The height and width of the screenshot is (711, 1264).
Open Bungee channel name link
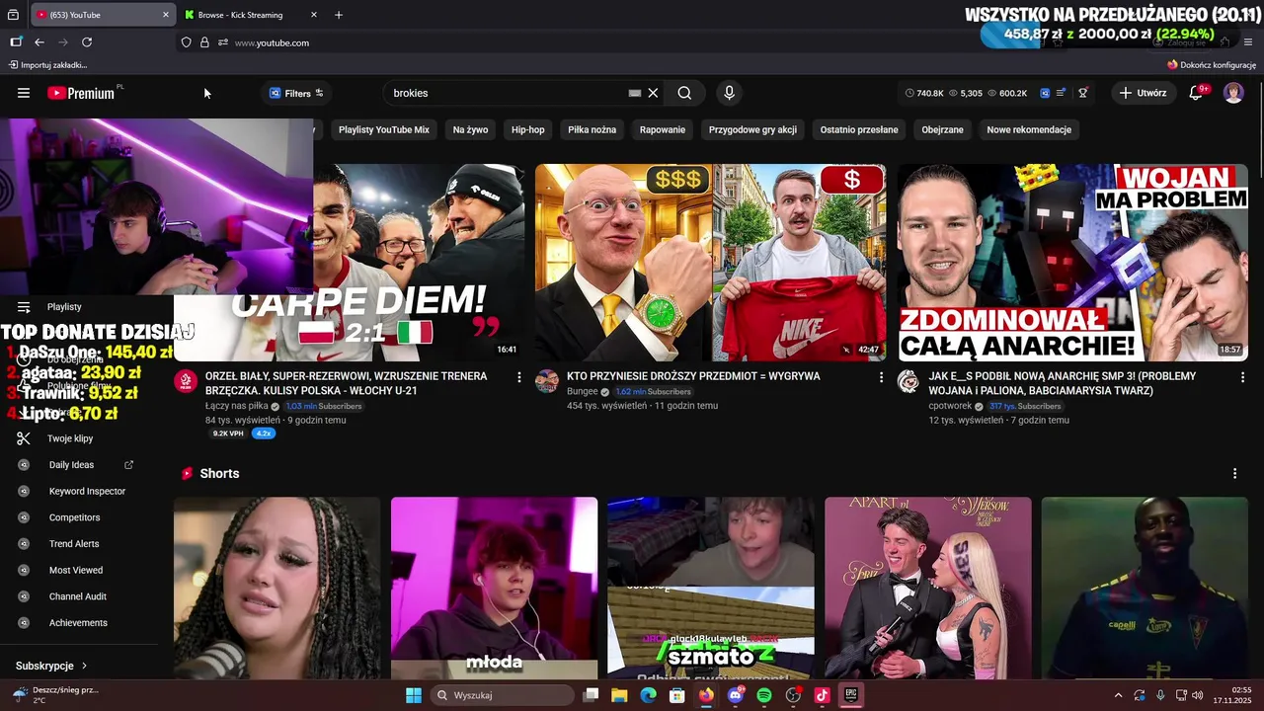tap(582, 391)
